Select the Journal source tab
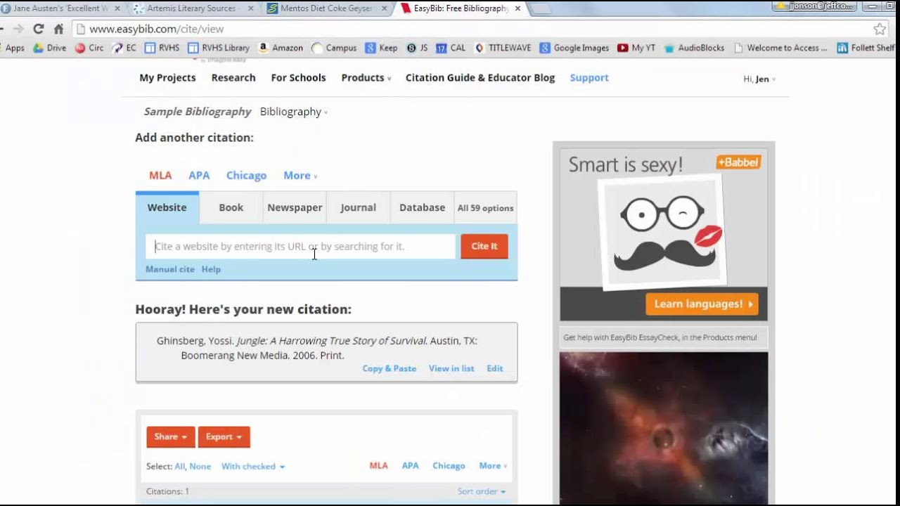900x506 pixels. point(359,207)
